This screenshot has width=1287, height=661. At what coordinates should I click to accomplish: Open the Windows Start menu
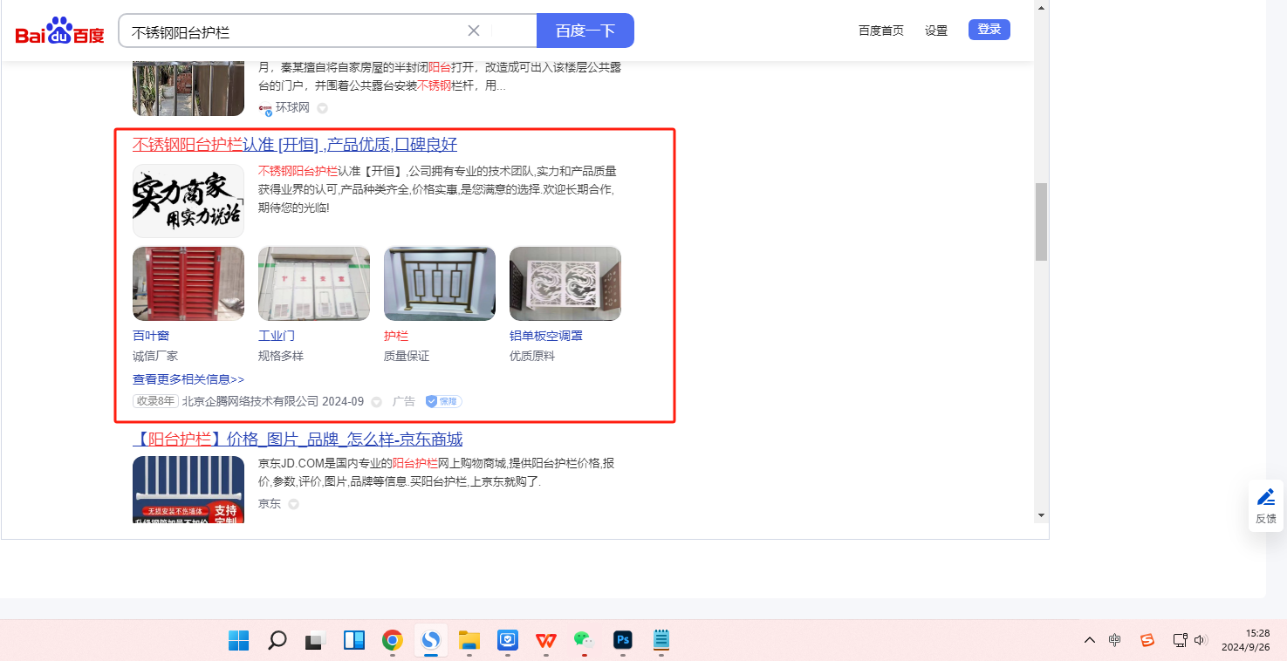tap(238, 641)
